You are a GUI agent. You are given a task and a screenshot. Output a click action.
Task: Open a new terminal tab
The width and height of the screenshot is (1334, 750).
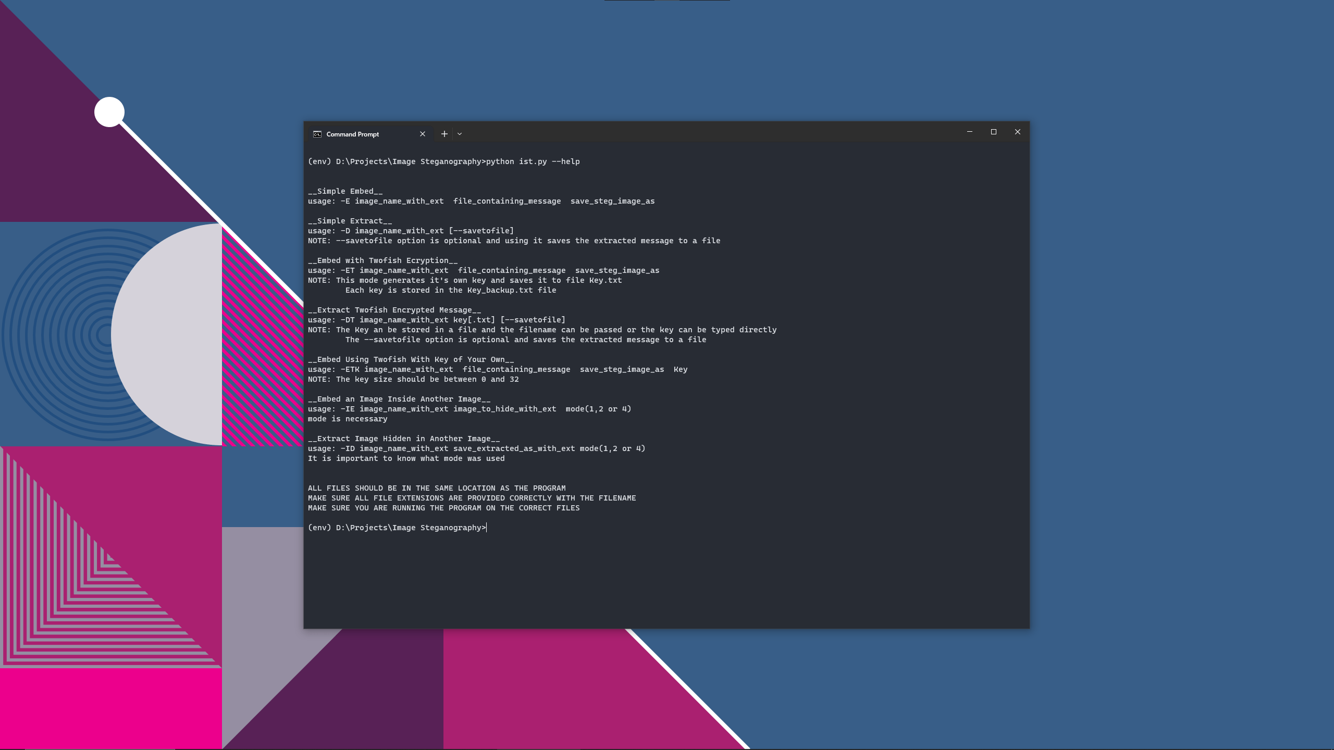tap(444, 134)
